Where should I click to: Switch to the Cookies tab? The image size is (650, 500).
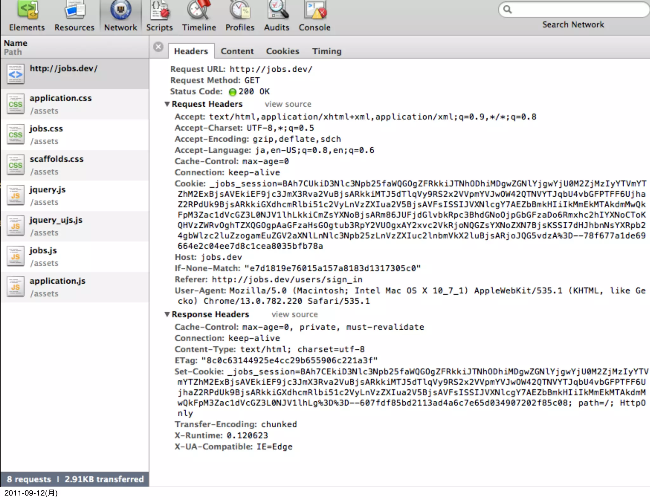[282, 51]
